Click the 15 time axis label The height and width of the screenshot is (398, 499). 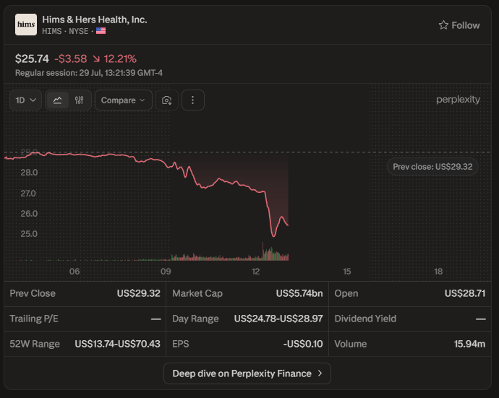pyautogui.click(x=347, y=271)
